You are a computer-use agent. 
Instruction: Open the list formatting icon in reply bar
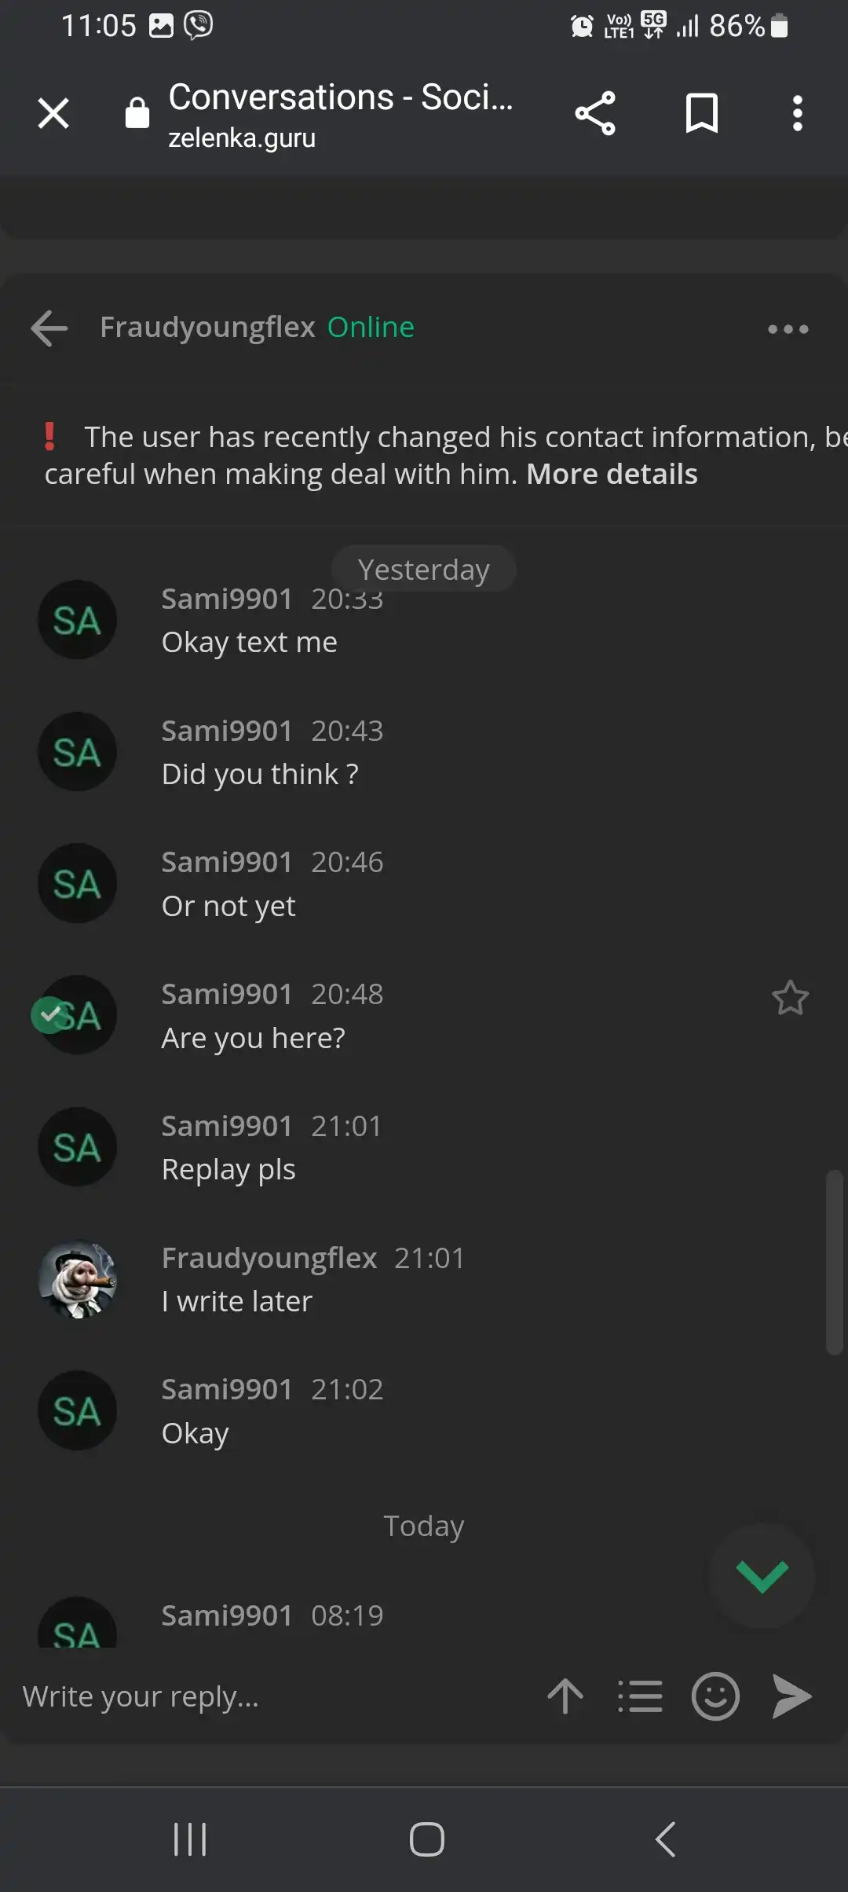point(640,1696)
